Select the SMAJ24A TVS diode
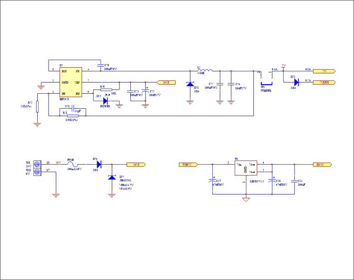Image resolution: width=354 pixels, height=280 pixels. [x=112, y=178]
